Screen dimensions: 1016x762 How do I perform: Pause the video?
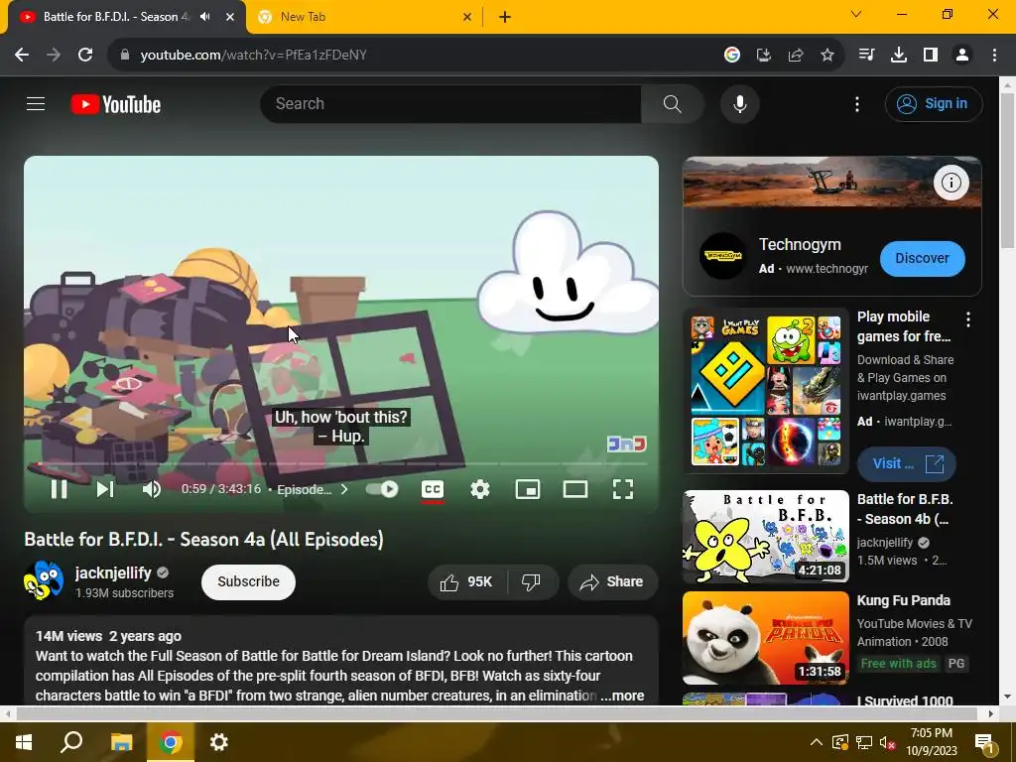[x=59, y=489]
